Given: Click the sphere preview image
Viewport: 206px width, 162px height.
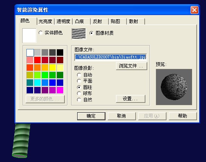Looking at the screenshot, I should [x=174, y=87].
